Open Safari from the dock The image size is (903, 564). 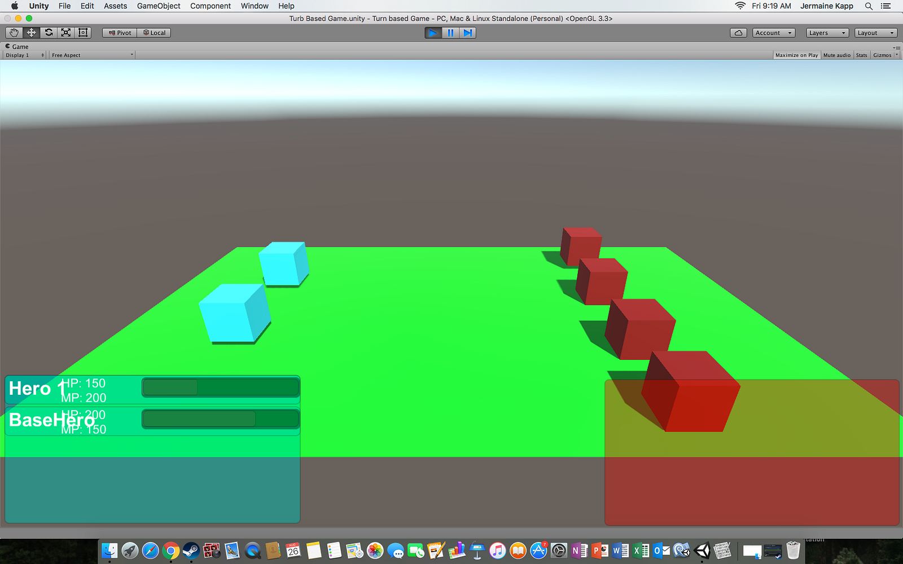150,550
